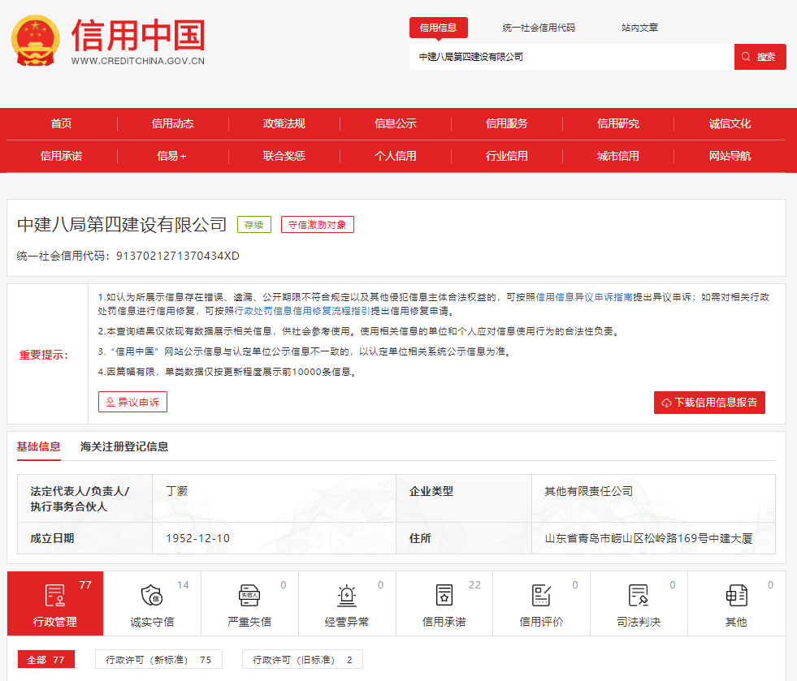The image size is (797, 681).
Task: Click the 异议申诉 button
Action: (132, 402)
